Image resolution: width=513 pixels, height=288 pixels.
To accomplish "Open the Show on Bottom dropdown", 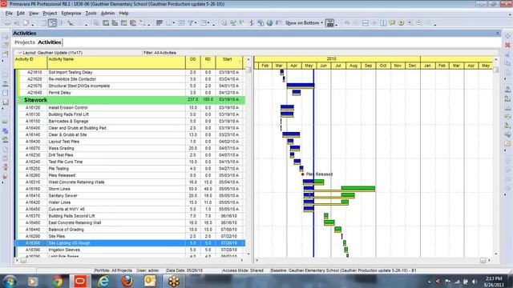I will pyautogui.click(x=304, y=23).
